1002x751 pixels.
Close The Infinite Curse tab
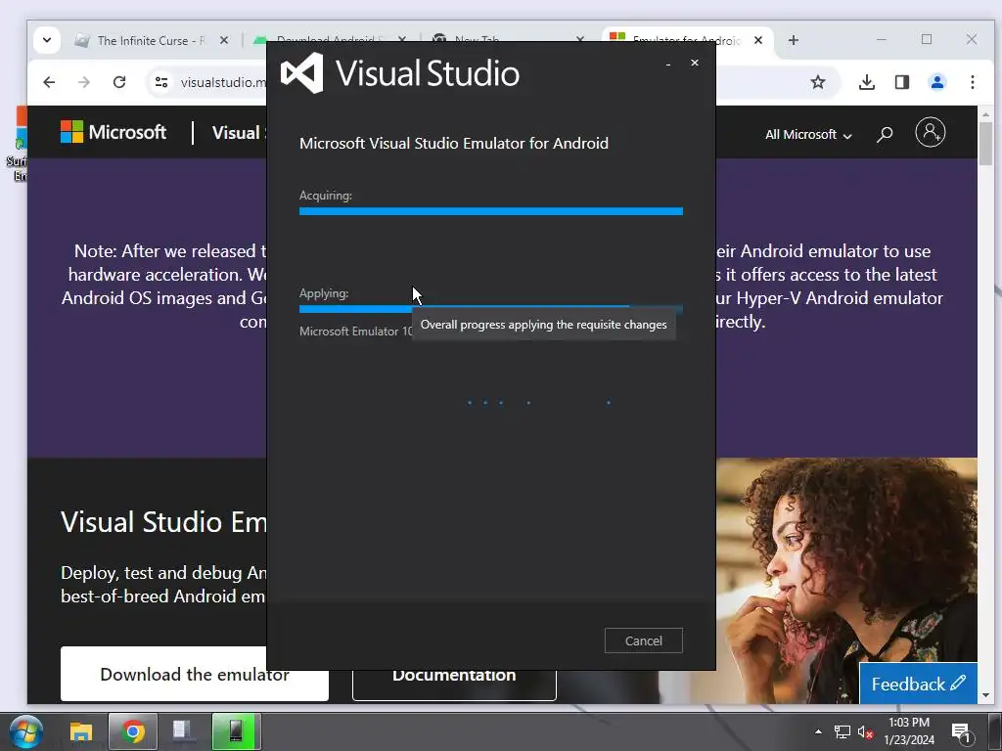(224, 40)
